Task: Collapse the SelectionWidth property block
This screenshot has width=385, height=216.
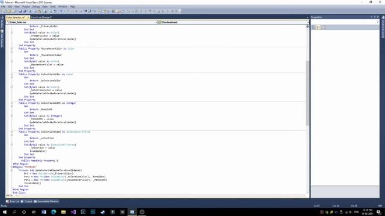Action: click(11, 103)
